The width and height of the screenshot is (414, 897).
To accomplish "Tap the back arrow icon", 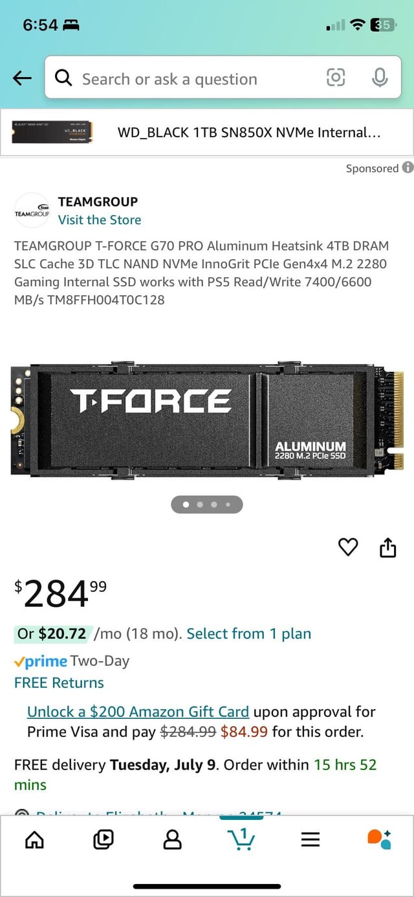I will point(22,78).
